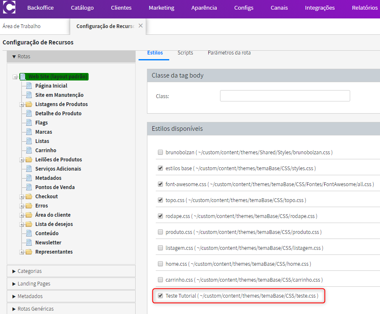Click the Listagens de Produtos folder icon
The width and height of the screenshot is (380, 314).
pyautogui.click(x=29, y=104)
